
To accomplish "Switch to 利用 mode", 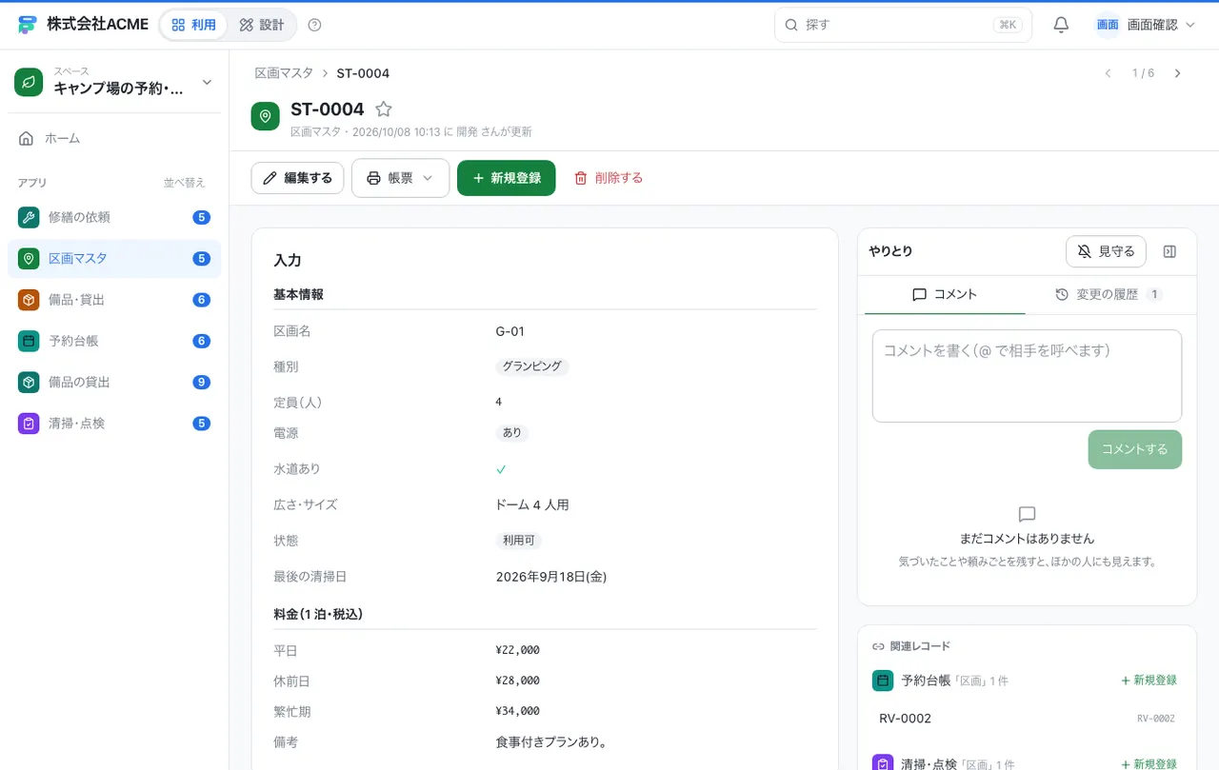I will click(x=193, y=25).
